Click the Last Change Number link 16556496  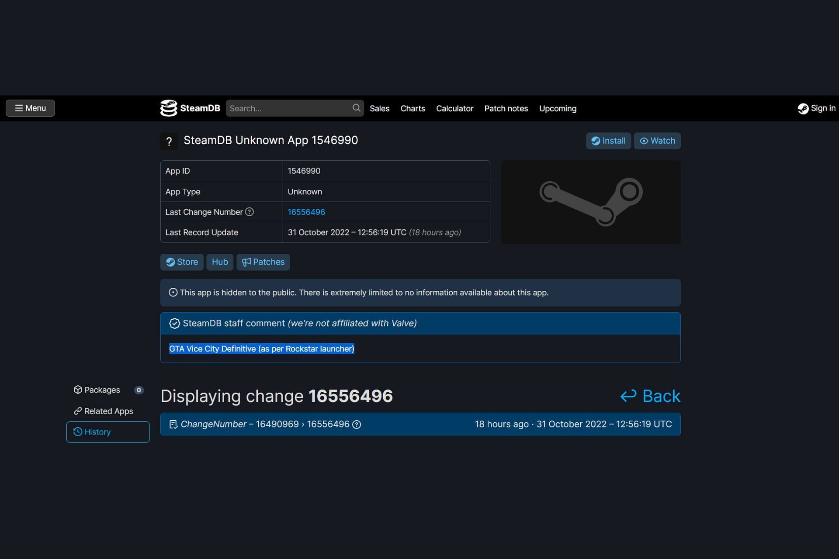coord(306,211)
